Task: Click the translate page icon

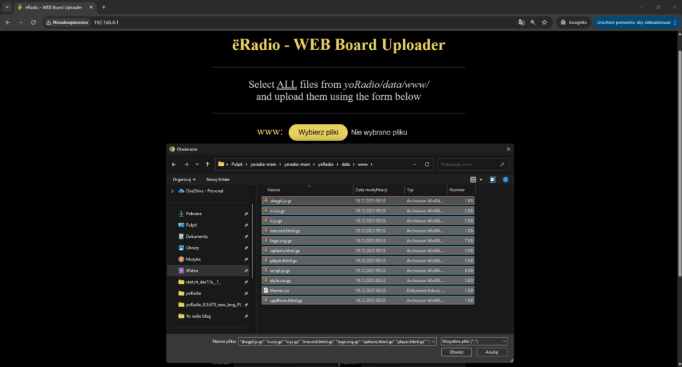Action: (521, 22)
